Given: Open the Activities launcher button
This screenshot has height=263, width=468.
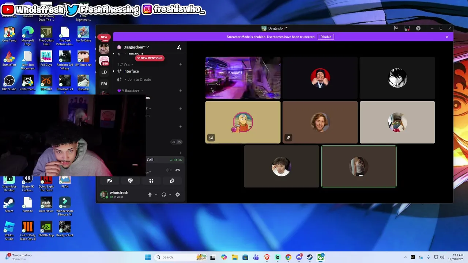Looking at the screenshot, I should point(151,180).
